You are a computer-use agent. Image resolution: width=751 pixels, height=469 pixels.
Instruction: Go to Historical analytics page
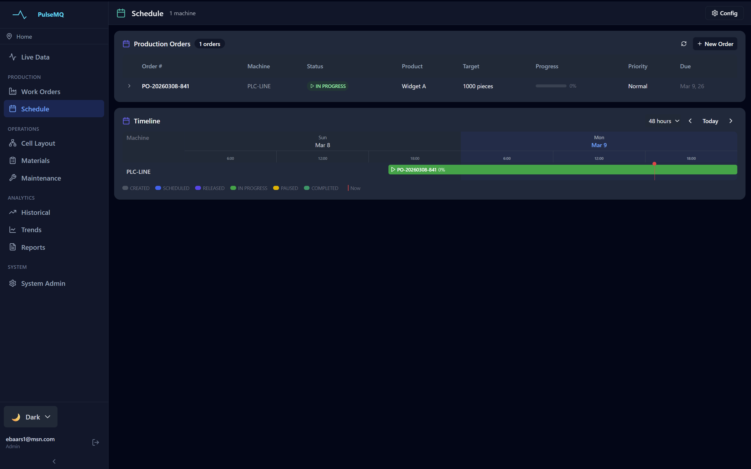pos(35,213)
